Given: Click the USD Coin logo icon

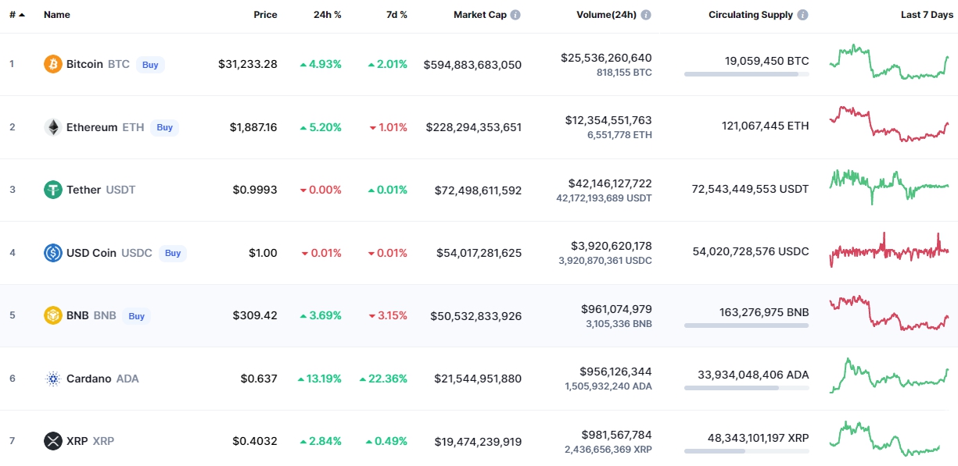Looking at the screenshot, I should 52,253.
